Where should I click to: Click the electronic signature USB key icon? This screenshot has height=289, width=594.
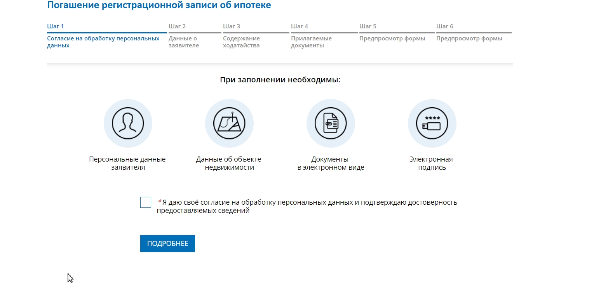432,124
